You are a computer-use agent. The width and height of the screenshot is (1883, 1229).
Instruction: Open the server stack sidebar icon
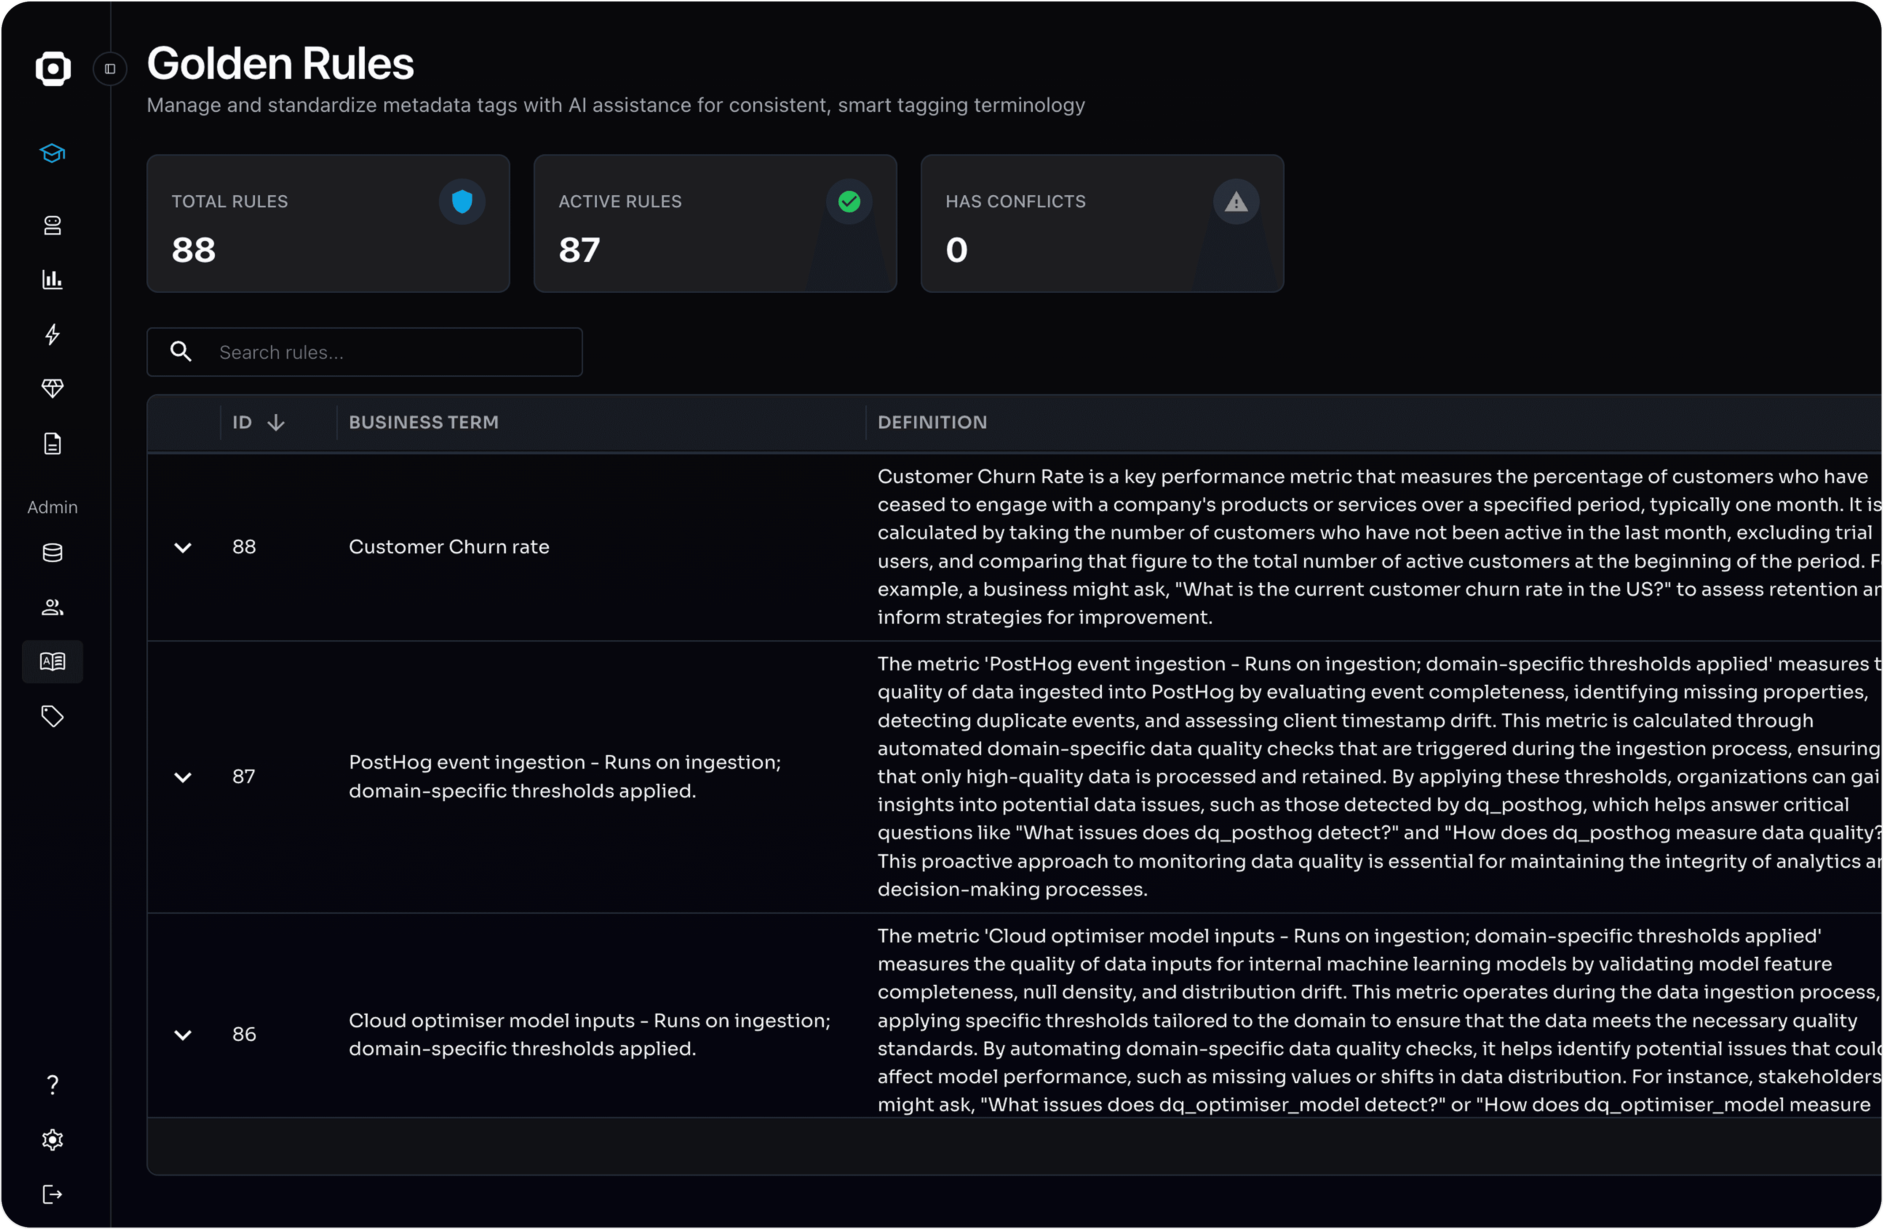point(52,226)
